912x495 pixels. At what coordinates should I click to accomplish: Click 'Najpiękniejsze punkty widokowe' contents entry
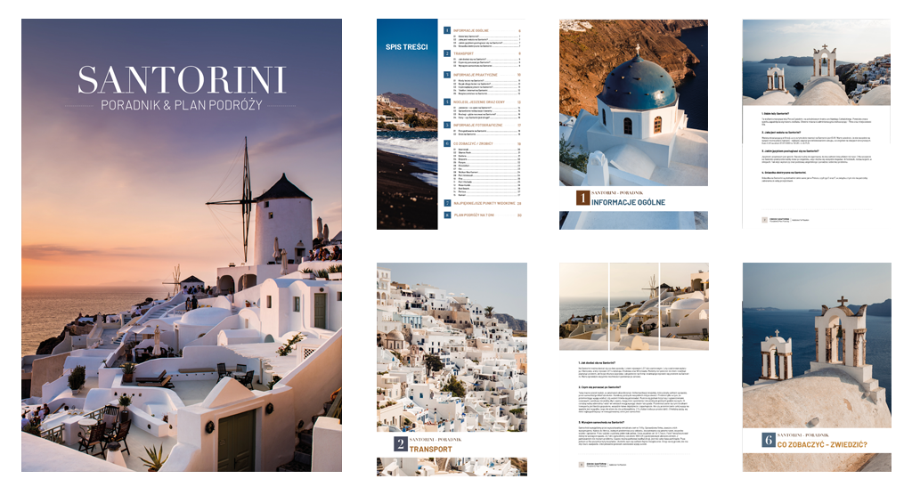tap(485, 203)
